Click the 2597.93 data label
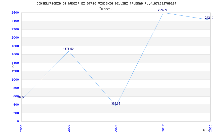213x133 pixels. (163, 10)
